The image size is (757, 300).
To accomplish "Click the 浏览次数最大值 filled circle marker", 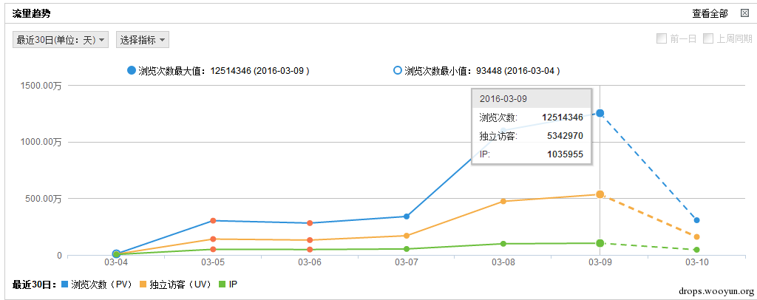I will tap(132, 71).
